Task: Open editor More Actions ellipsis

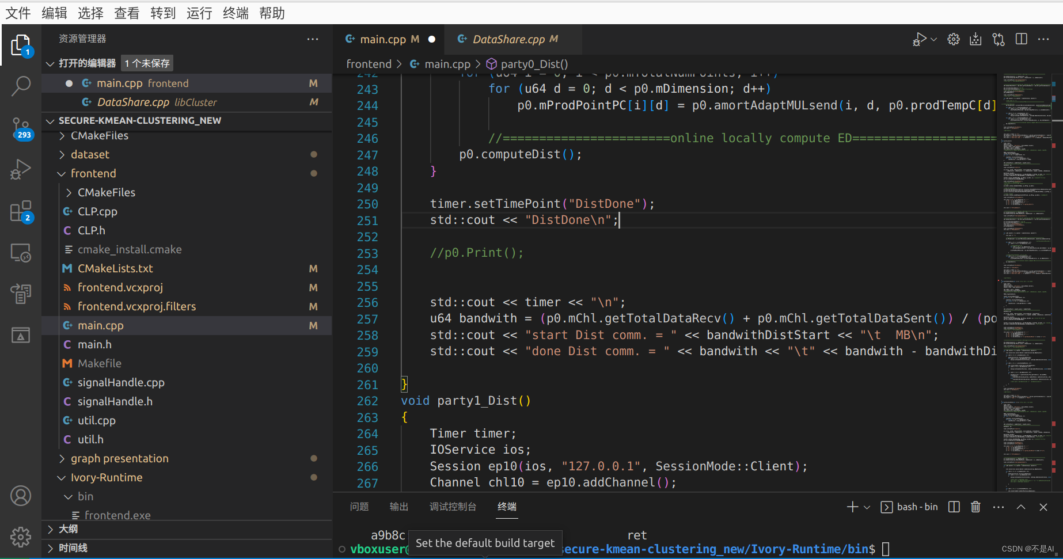Action: pyautogui.click(x=1043, y=39)
